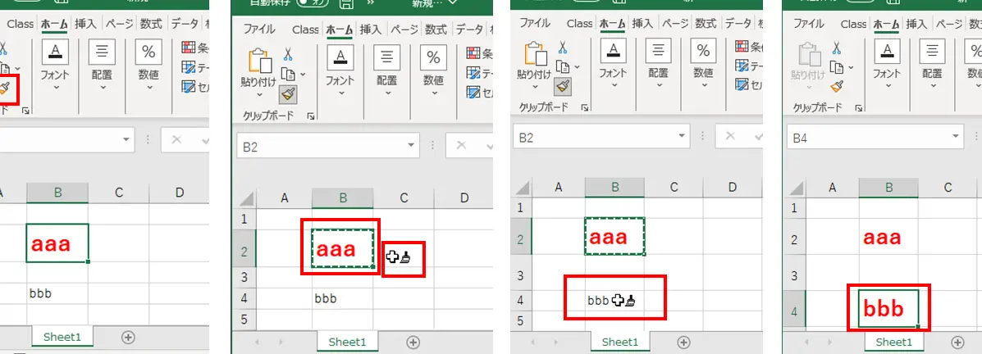Viewport: 982px width, 354px height.
Task: Select Sheet1 tab in second panel
Action: point(347,342)
